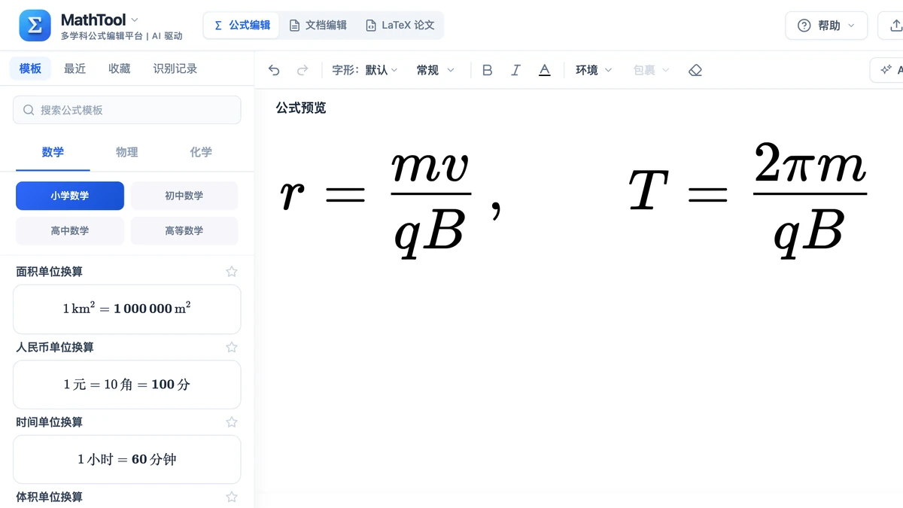Open the 帮助 help menu
903x508 pixels.
826,26
